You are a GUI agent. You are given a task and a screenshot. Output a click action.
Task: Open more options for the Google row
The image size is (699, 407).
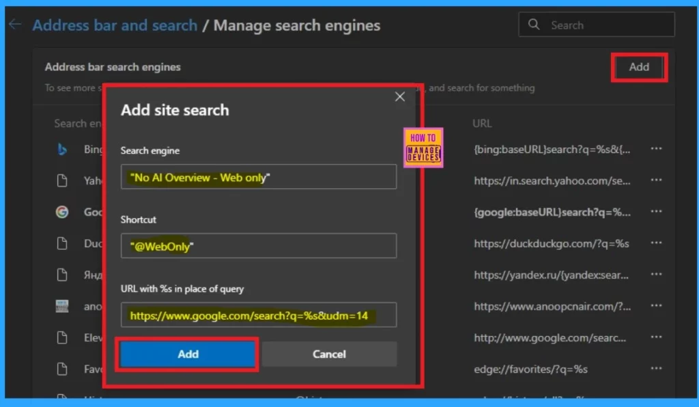tap(656, 211)
